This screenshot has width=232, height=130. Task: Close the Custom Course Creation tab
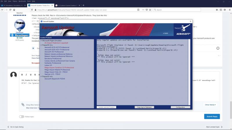[79, 5]
